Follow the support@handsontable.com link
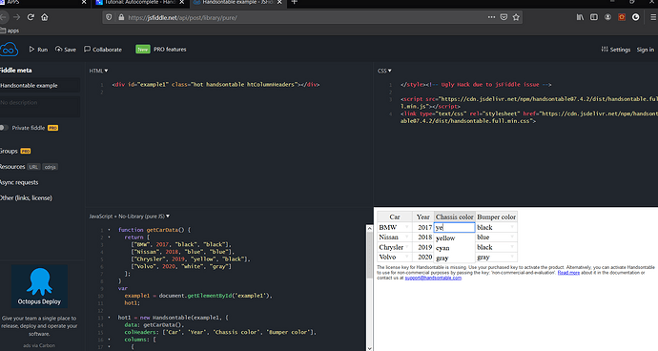Screen dimensions: 658x351 pos(433,278)
